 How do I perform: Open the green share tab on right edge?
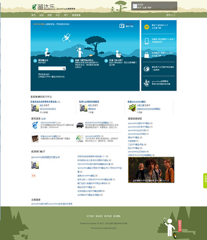[x=205, y=180]
